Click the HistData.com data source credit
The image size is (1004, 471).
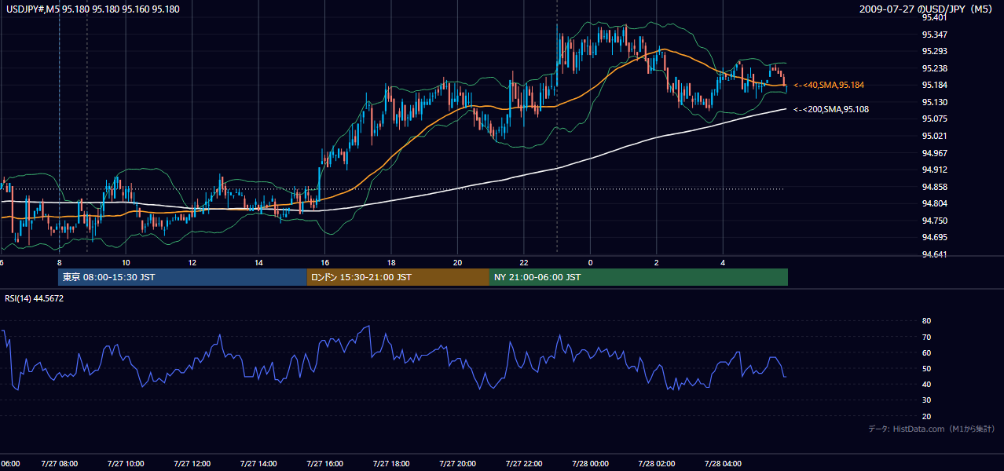[932, 429]
